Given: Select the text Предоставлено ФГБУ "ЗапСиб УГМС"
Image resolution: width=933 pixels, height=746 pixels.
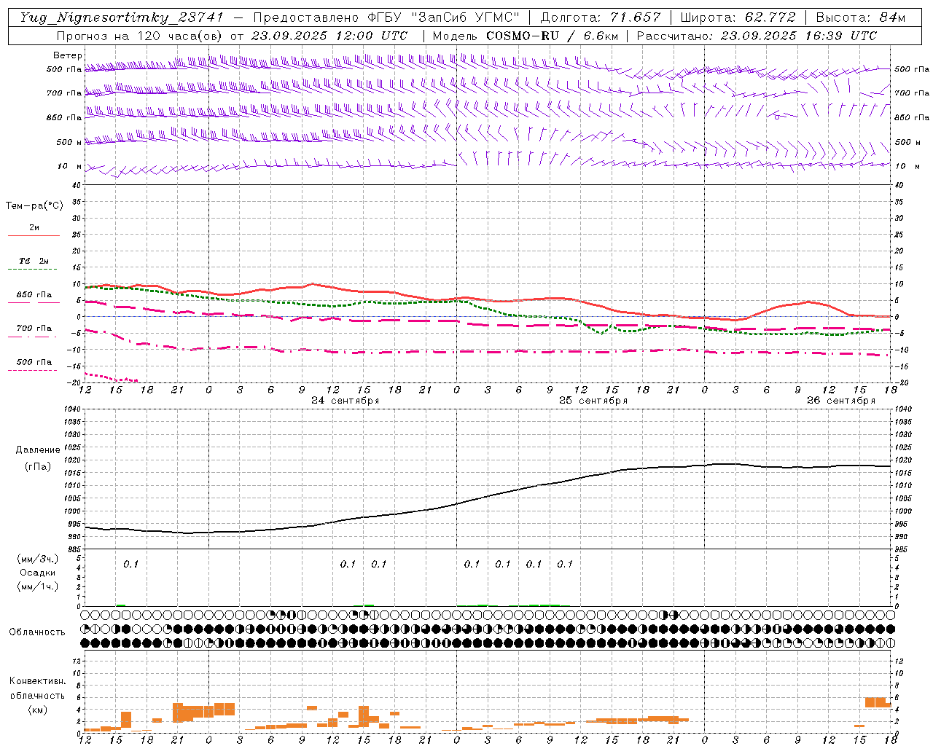Looking at the screenshot, I should [x=386, y=17].
